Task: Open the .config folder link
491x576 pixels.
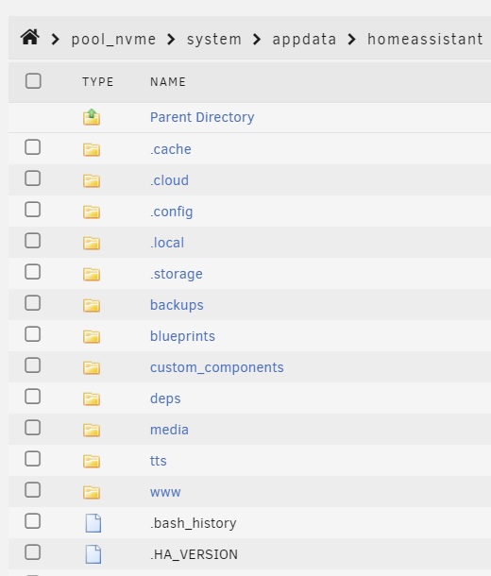Action: tap(171, 212)
